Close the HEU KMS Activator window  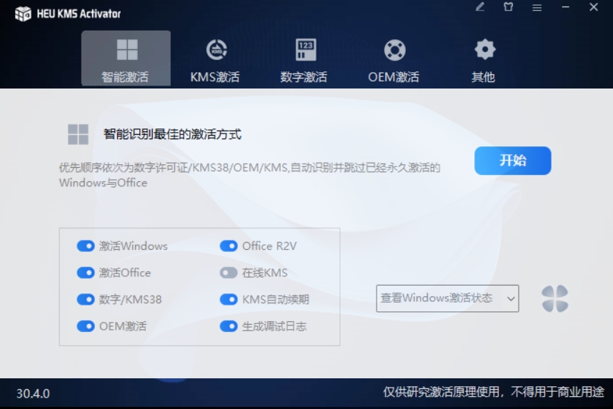594,7
